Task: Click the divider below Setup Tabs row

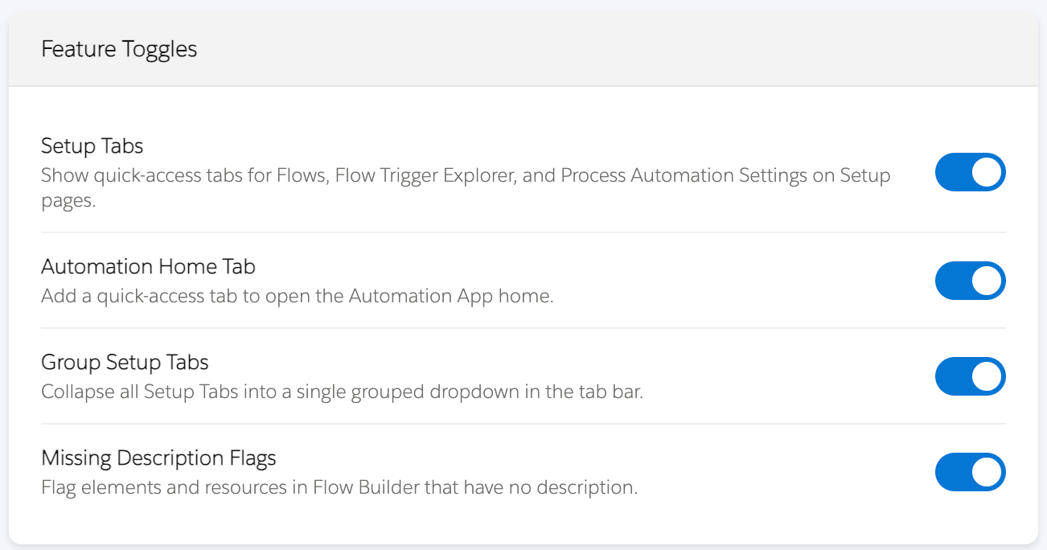Action: click(x=523, y=232)
